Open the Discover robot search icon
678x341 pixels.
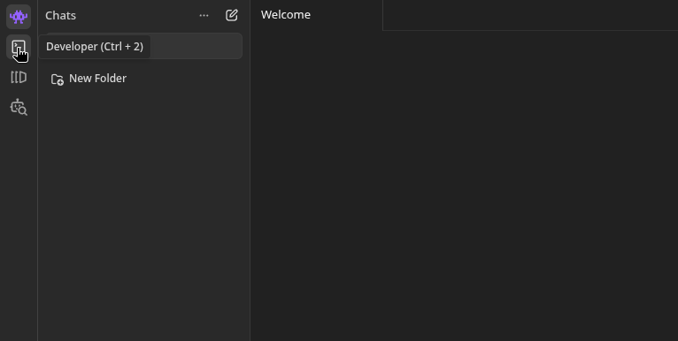click(19, 107)
